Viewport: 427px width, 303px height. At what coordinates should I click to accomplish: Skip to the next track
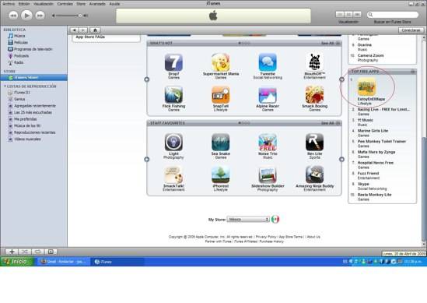(x=40, y=16)
